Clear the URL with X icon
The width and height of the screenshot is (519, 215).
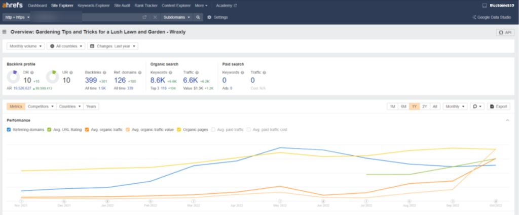pos(155,17)
